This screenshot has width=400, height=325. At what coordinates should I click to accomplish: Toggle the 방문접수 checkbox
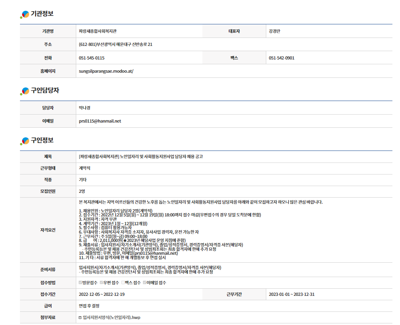click(80, 282)
